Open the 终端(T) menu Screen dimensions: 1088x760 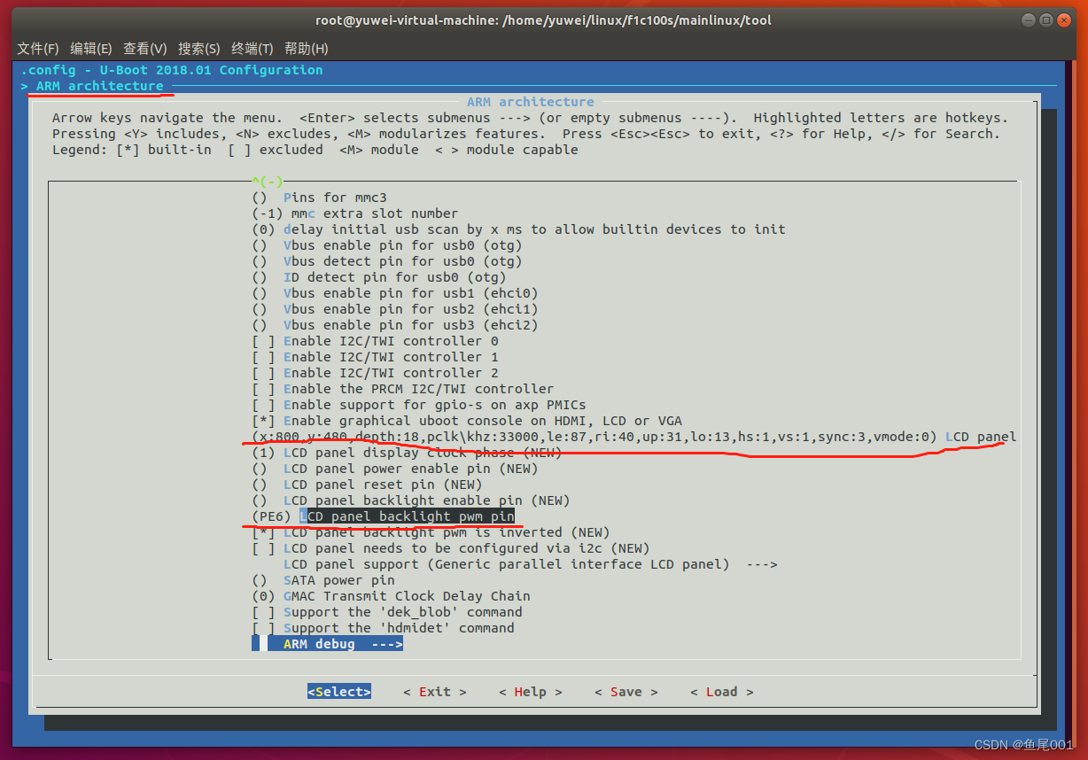[252, 49]
